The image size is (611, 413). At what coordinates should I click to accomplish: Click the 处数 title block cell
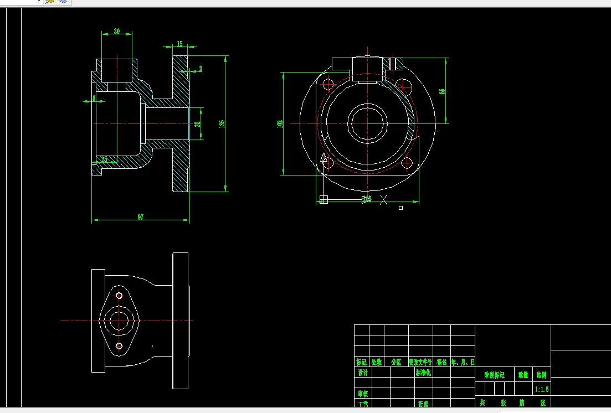377,362
